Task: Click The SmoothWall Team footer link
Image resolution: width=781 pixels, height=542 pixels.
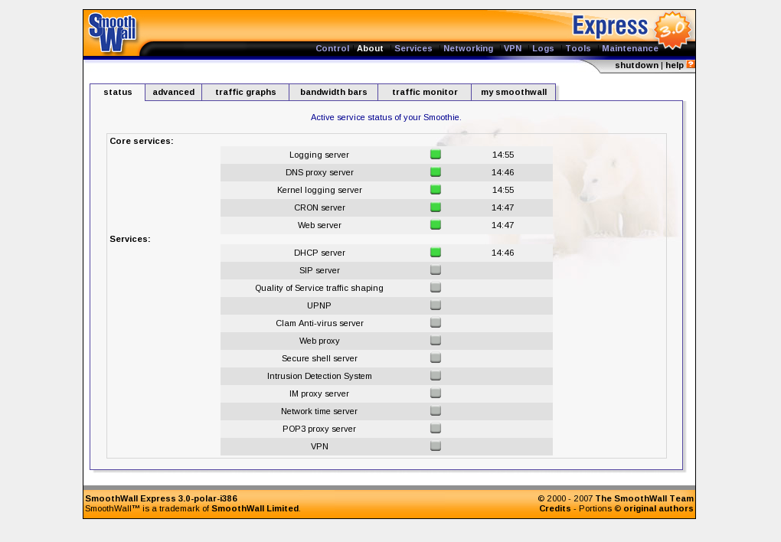Action: point(645,498)
